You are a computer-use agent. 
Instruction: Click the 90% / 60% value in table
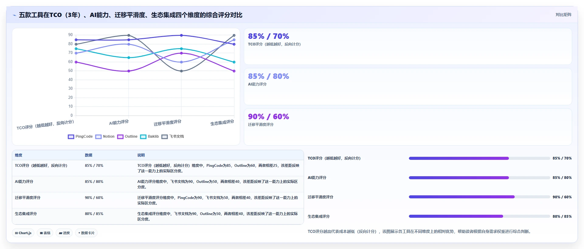94,198
